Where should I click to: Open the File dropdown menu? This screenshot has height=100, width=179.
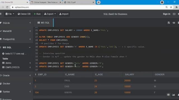[x=10, y=14]
